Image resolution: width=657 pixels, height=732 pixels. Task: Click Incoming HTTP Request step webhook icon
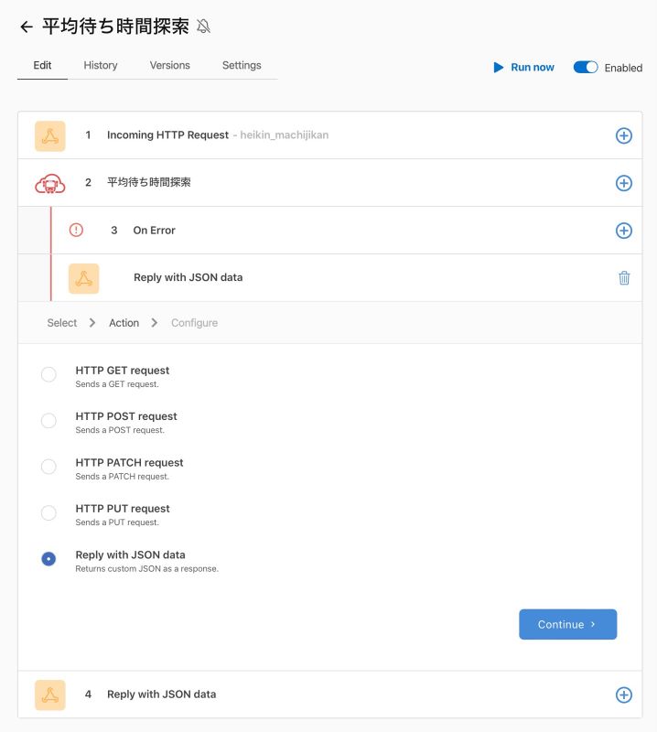click(x=50, y=136)
